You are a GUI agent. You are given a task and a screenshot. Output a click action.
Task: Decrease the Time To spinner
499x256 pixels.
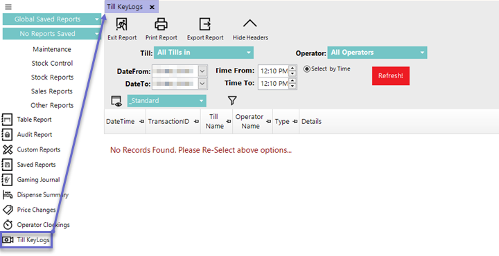point(292,86)
